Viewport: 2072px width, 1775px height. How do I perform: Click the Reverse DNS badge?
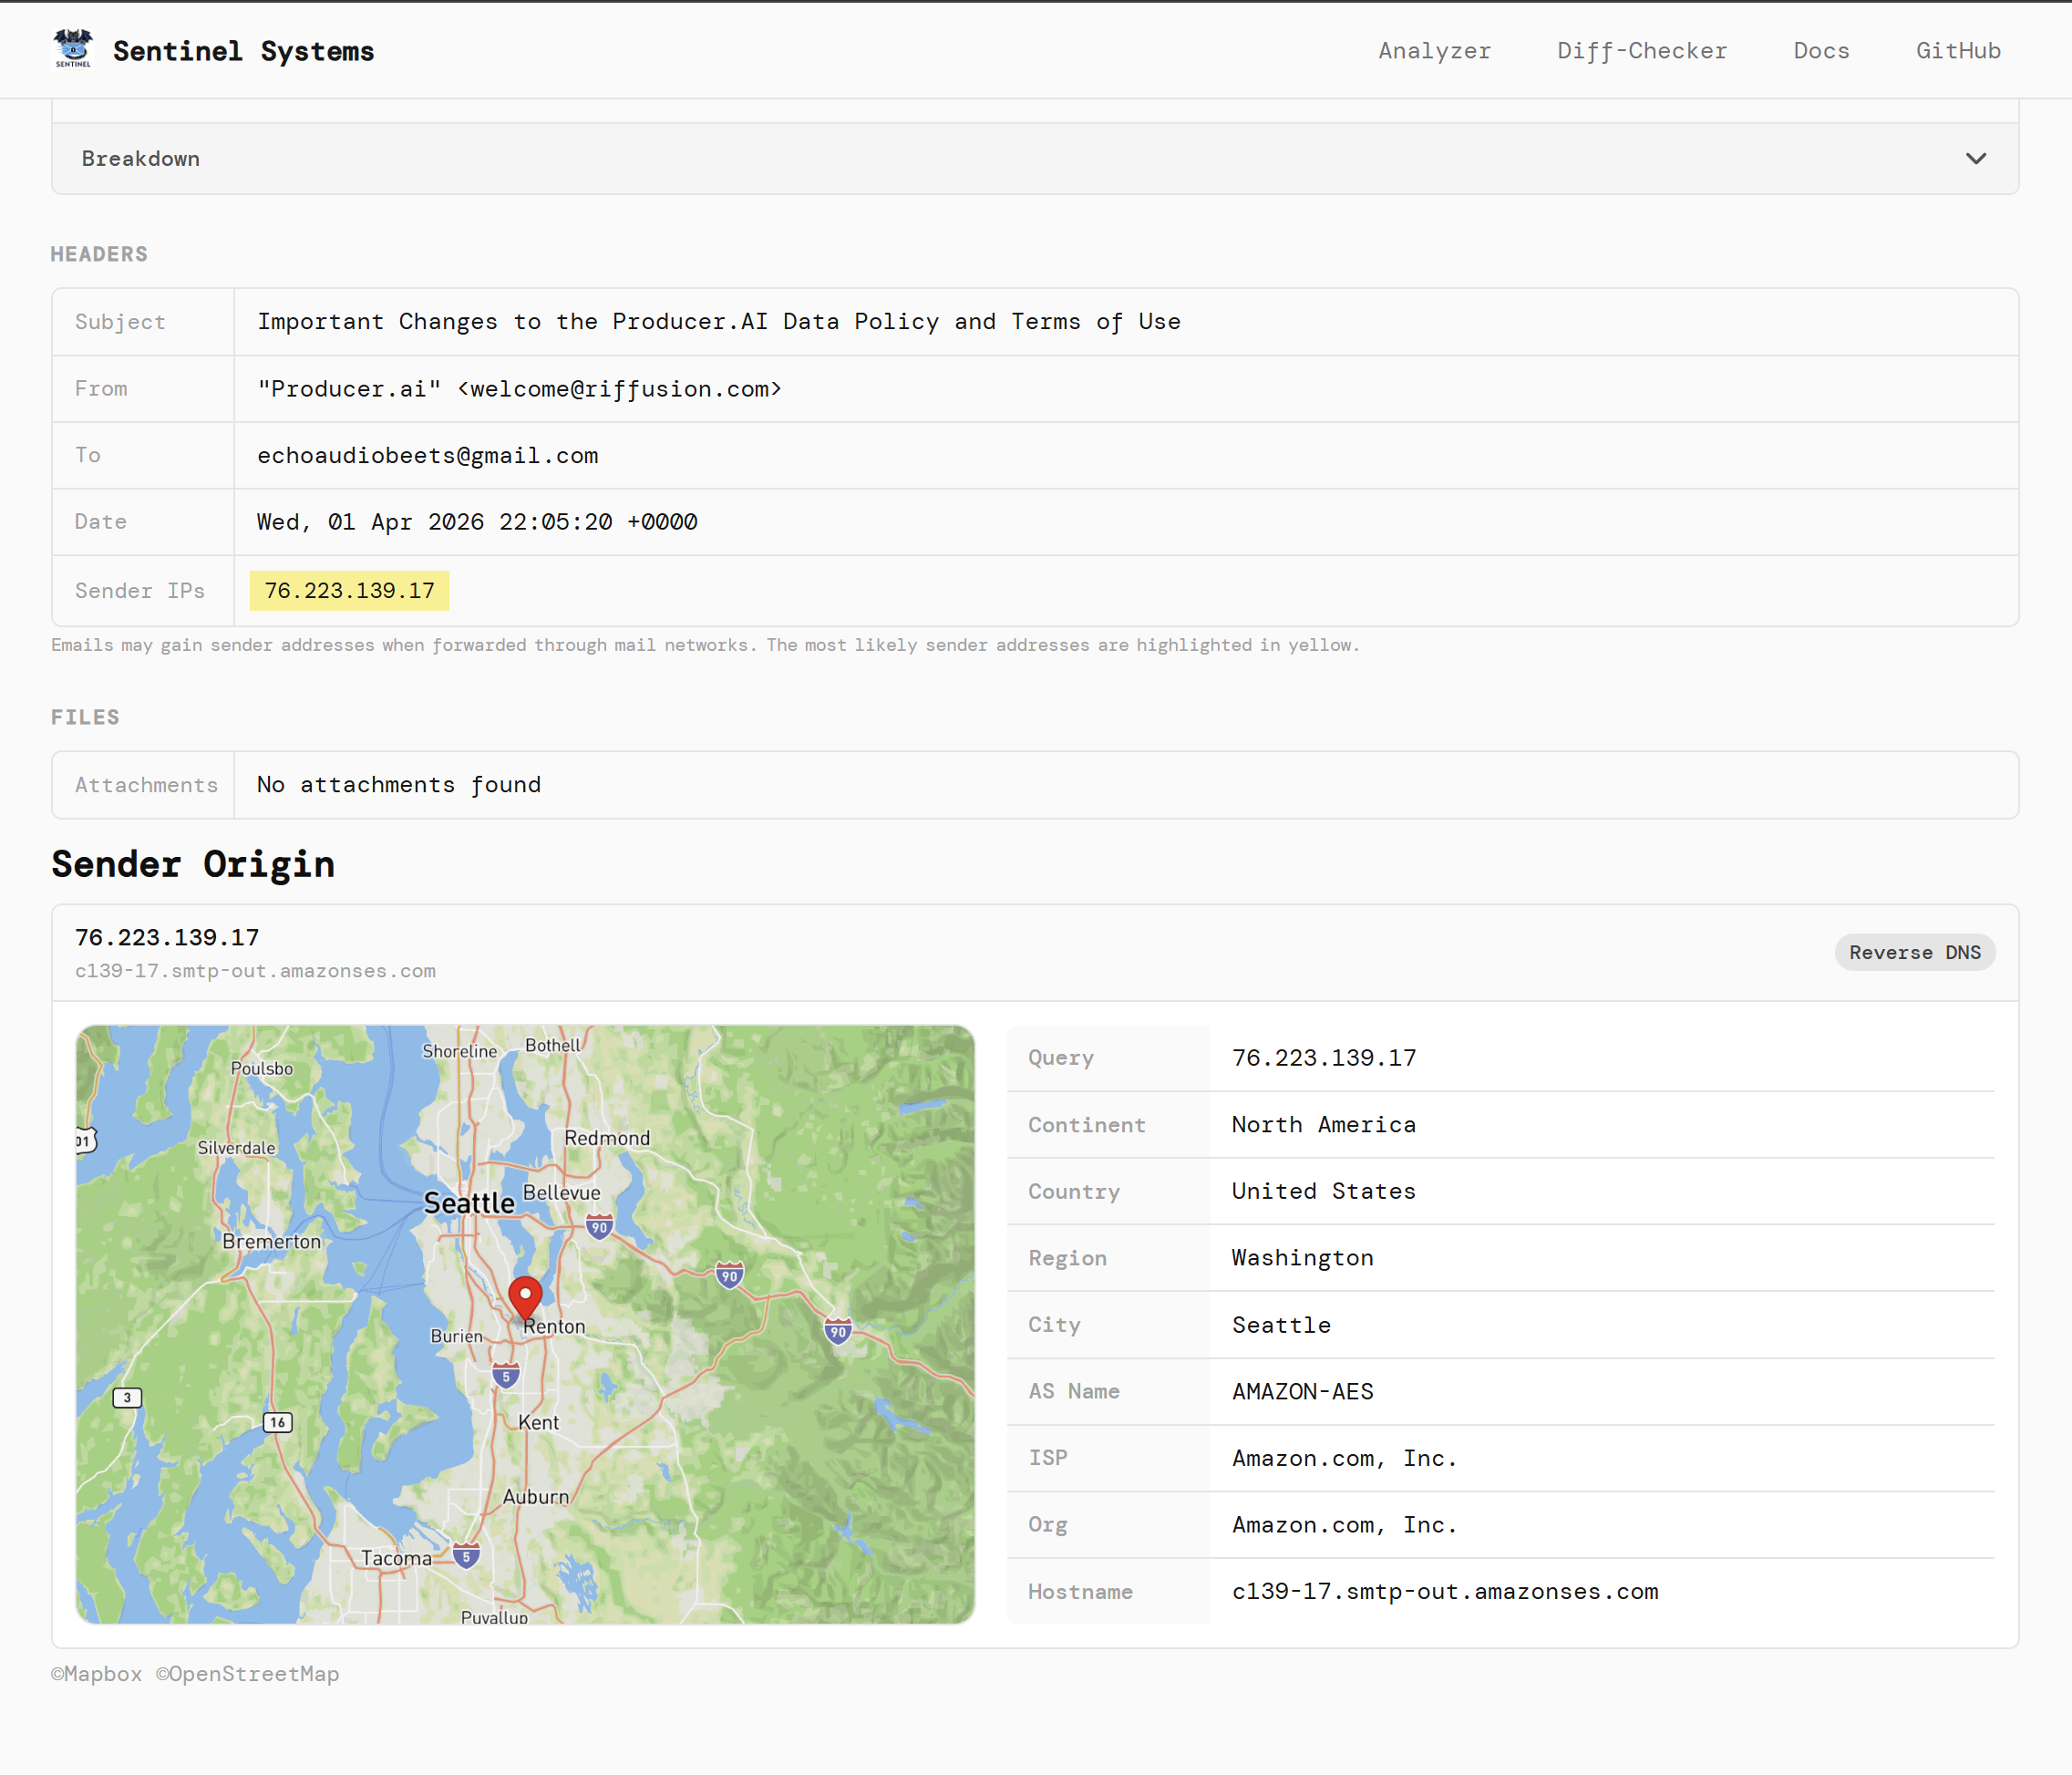click(1914, 952)
